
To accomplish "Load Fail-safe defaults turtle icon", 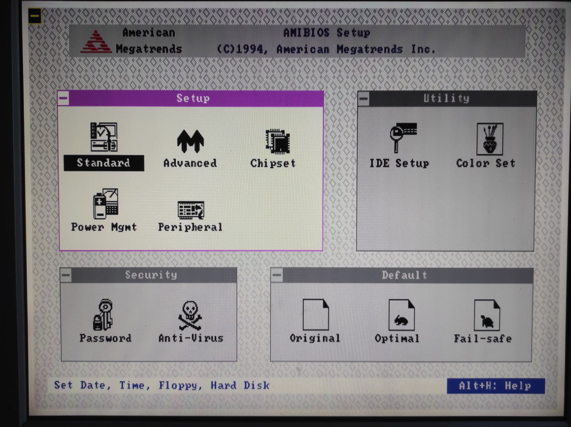I will point(486,315).
